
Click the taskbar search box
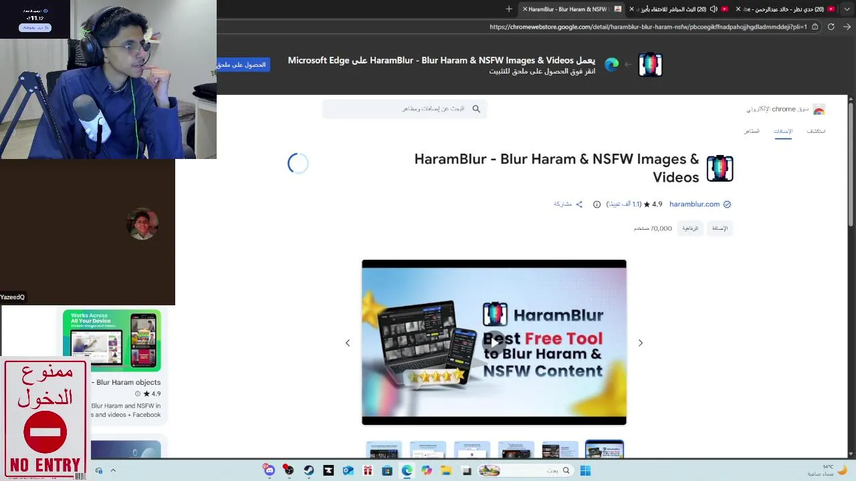tap(526, 470)
